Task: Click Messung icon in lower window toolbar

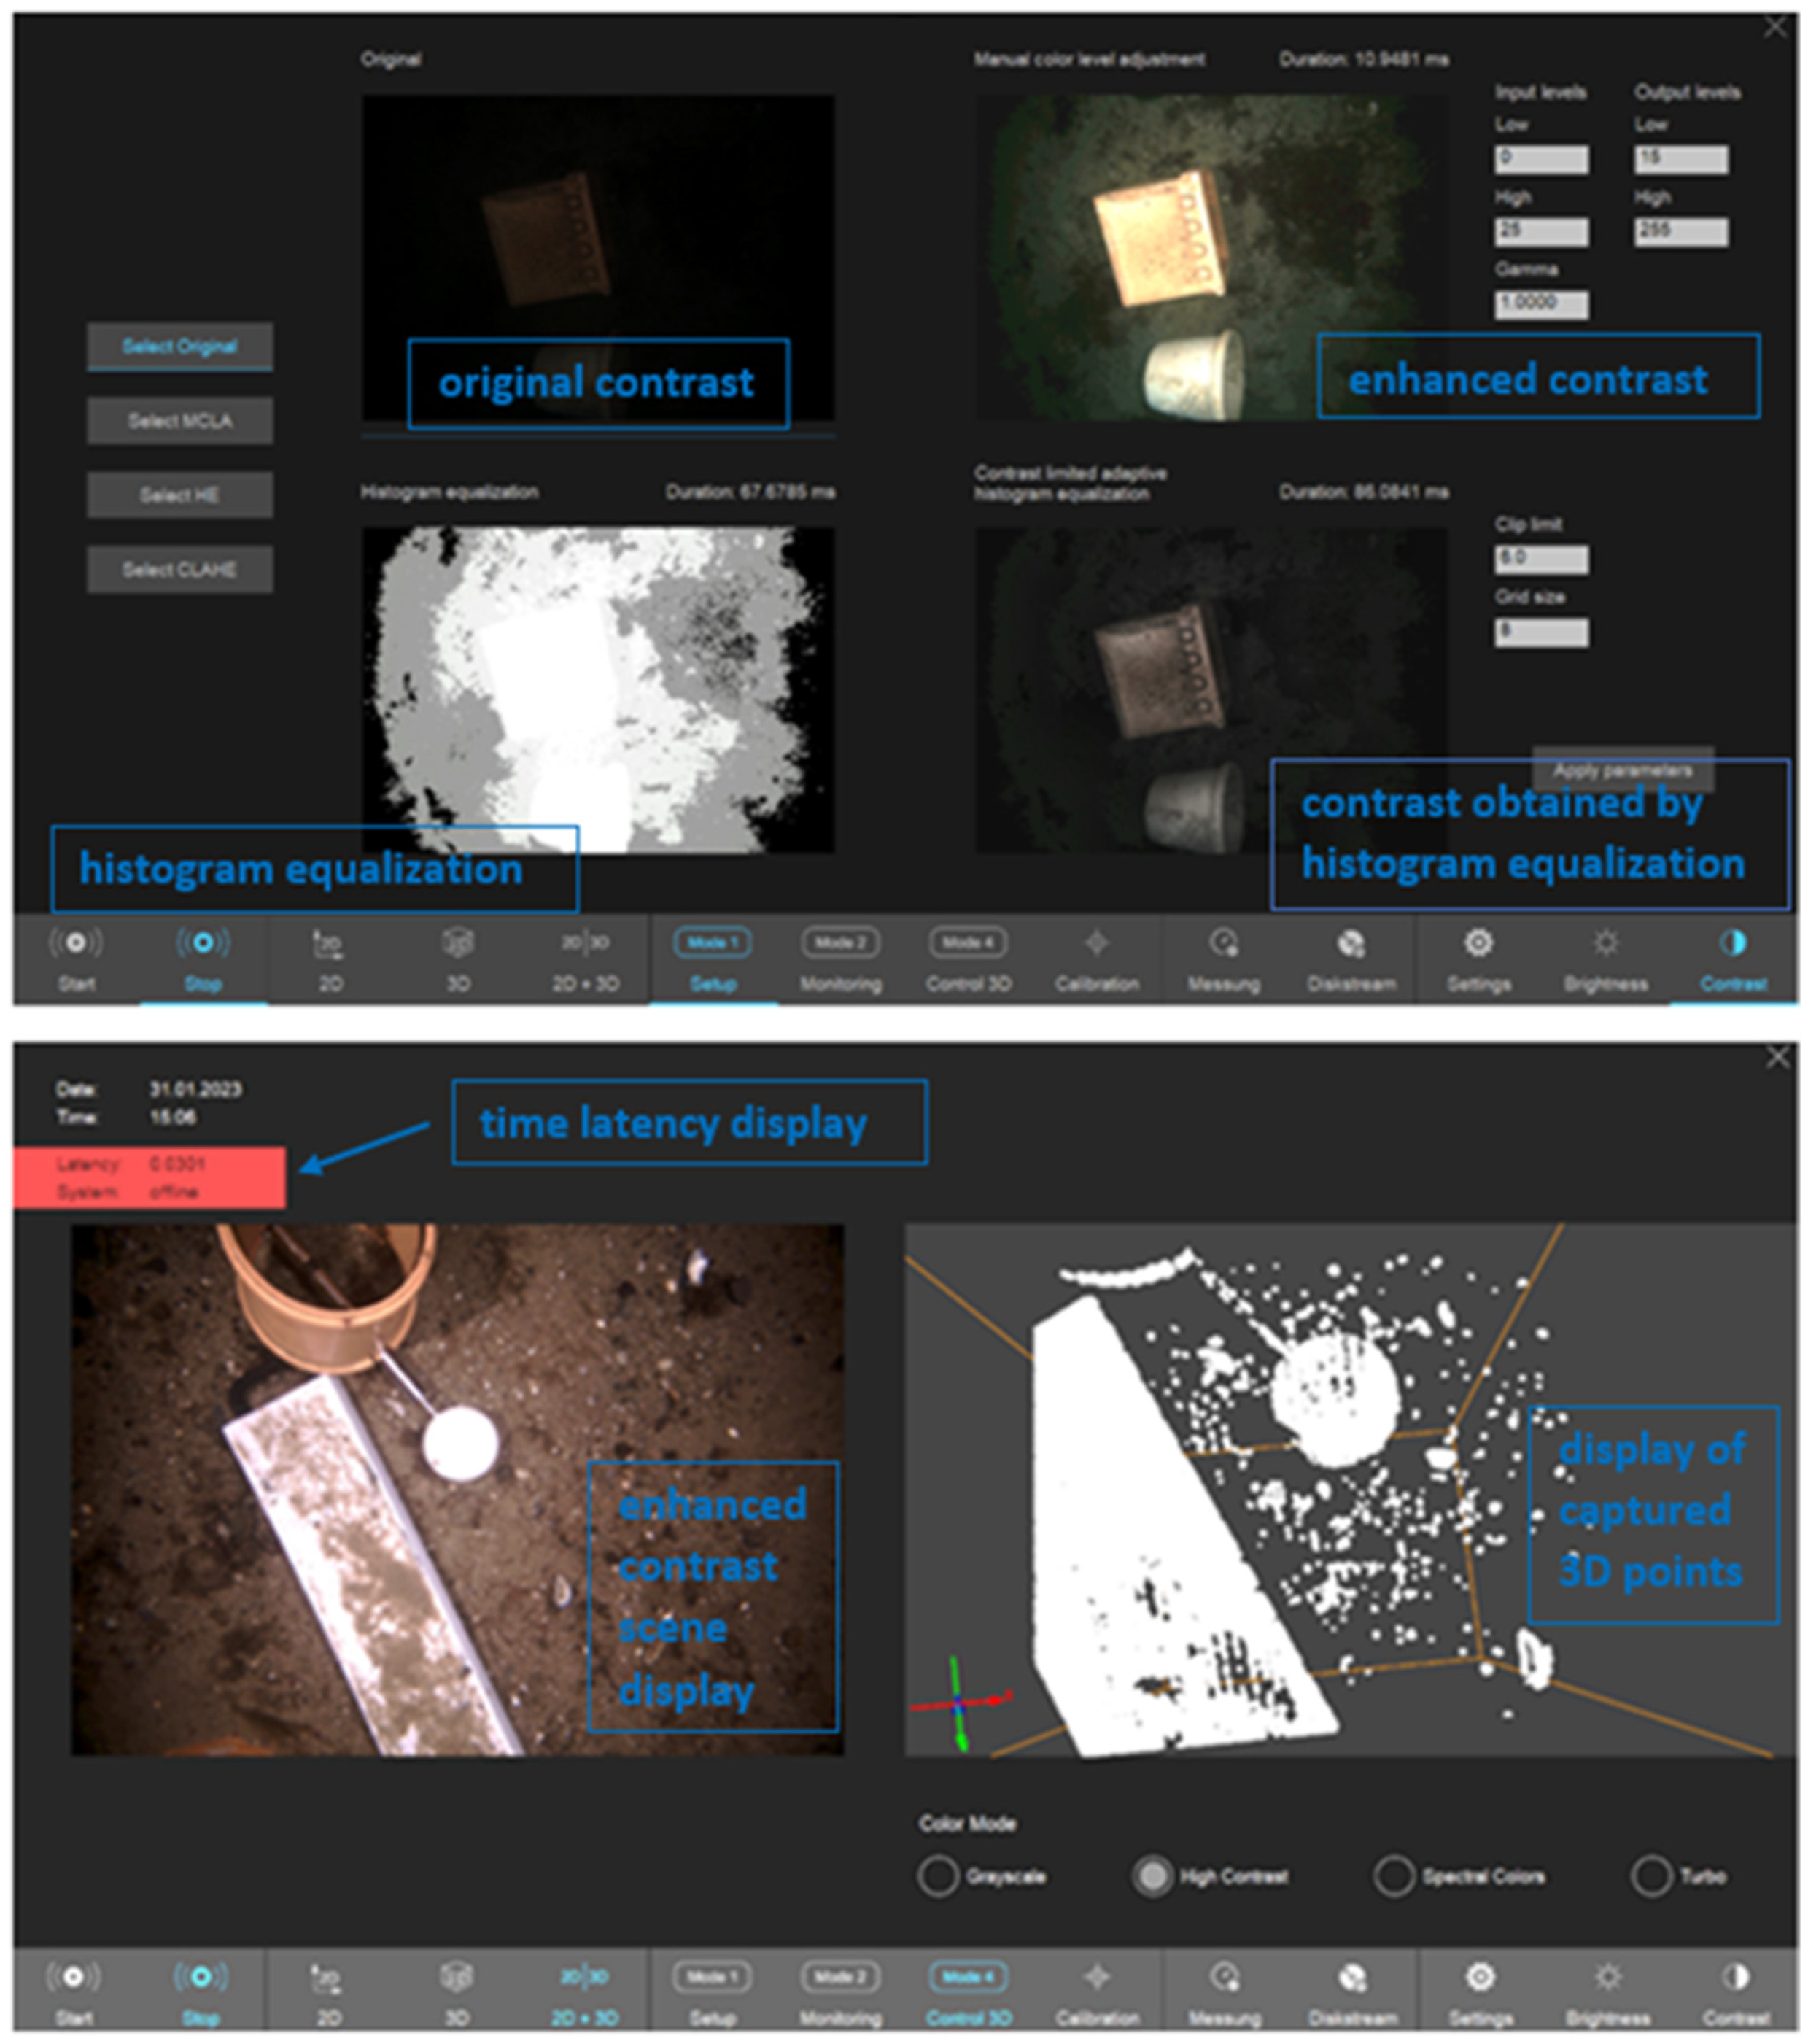Action: 1224,1977
